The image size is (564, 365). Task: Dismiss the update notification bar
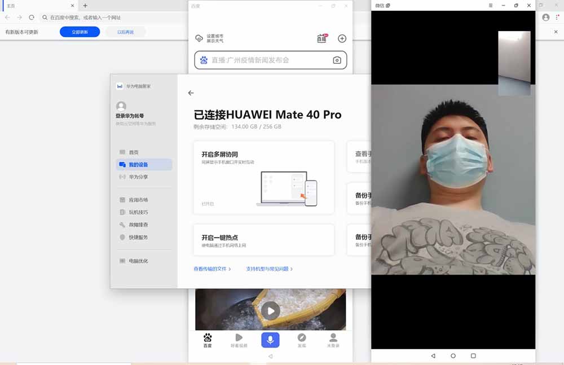[556, 32]
